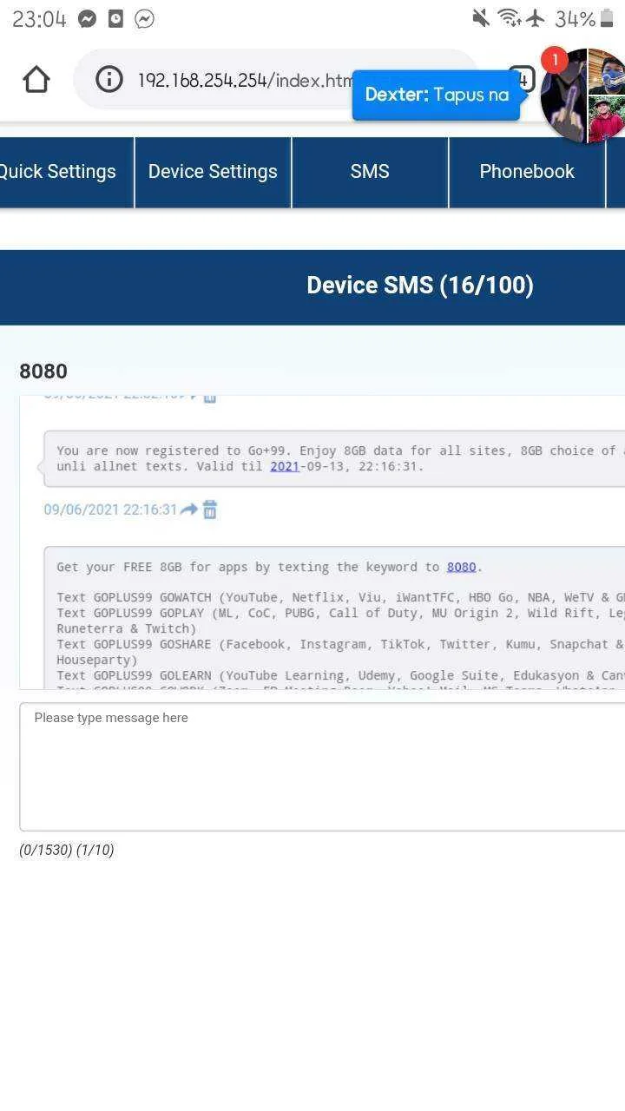
Task: Tap the airplane mode status icon
Action: coord(536,18)
